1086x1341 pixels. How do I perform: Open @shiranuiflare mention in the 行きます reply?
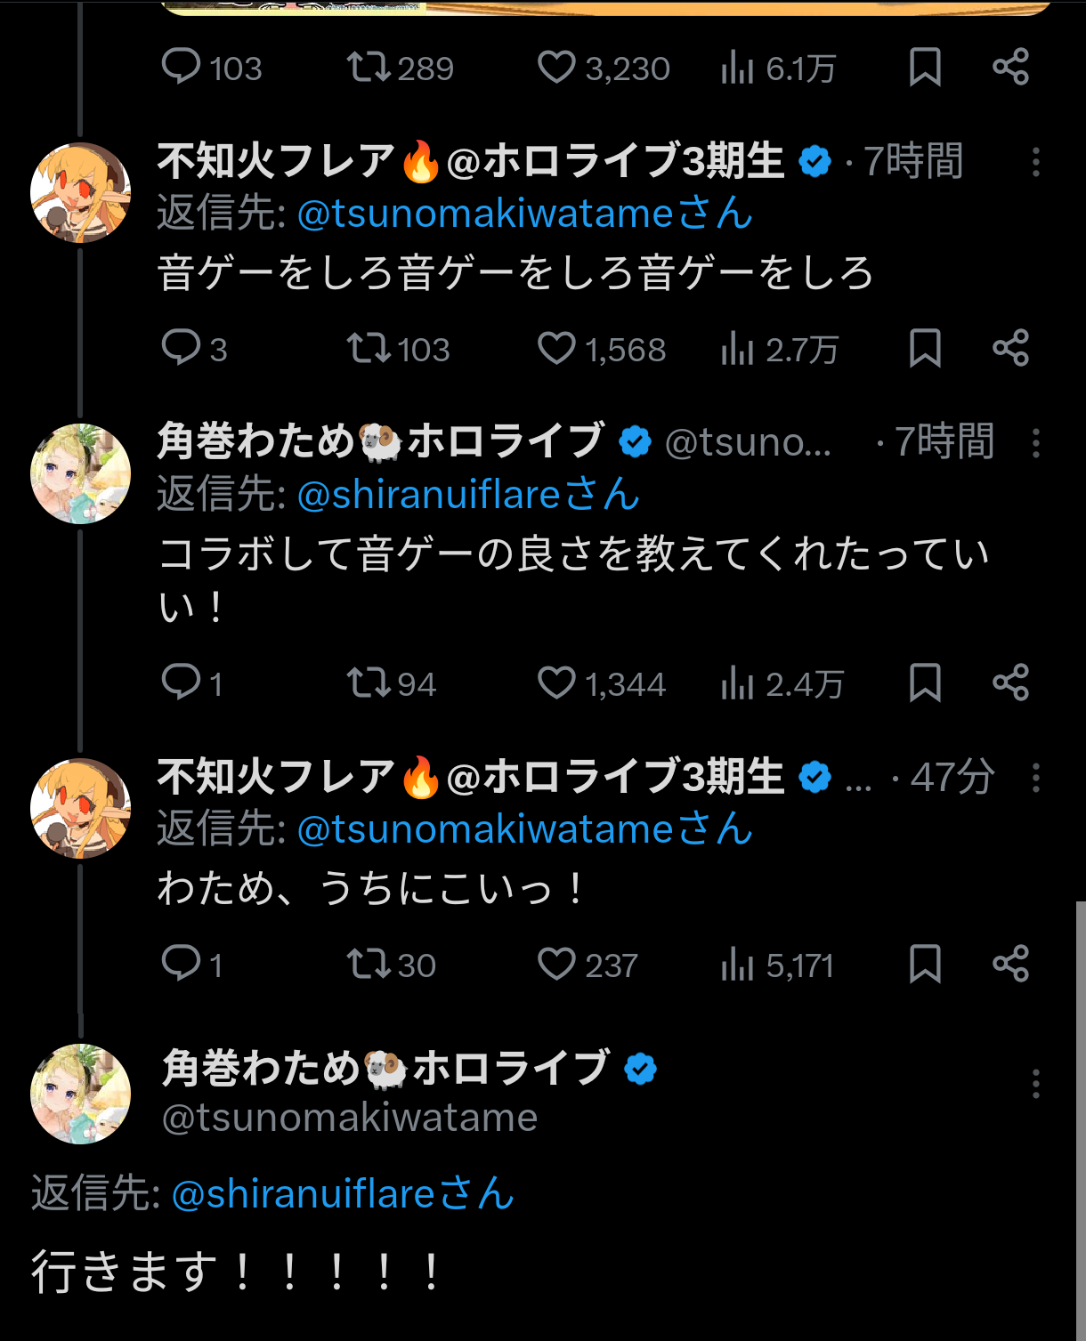click(x=343, y=1194)
